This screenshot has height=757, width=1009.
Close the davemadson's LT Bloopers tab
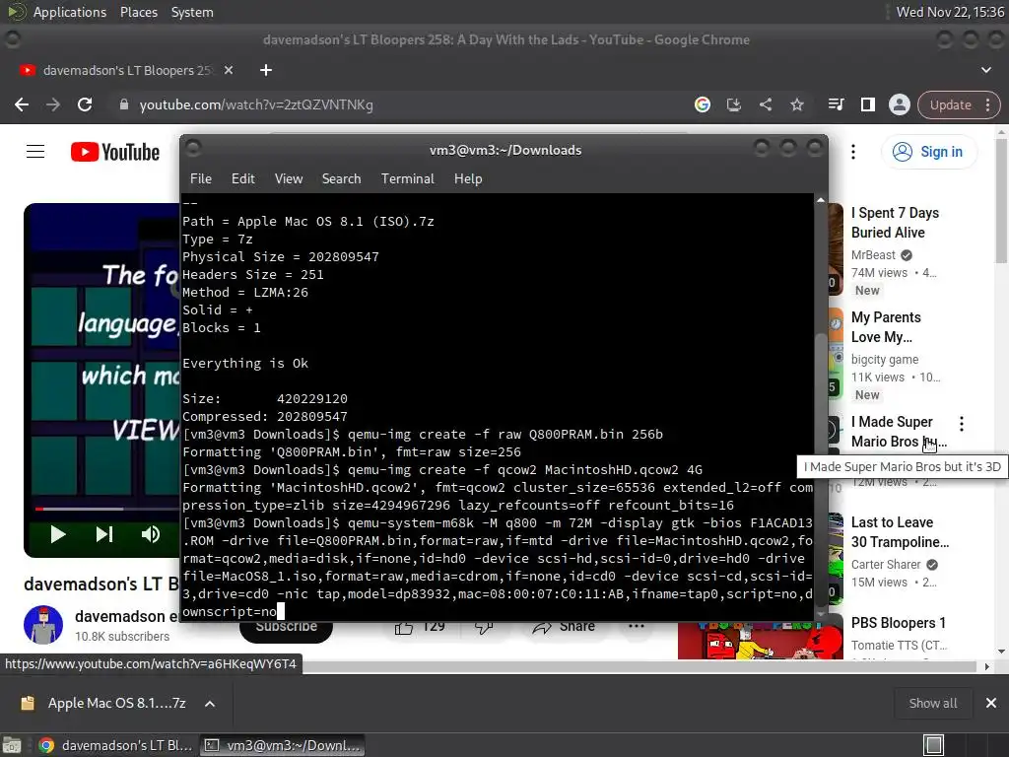coord(229,70)
